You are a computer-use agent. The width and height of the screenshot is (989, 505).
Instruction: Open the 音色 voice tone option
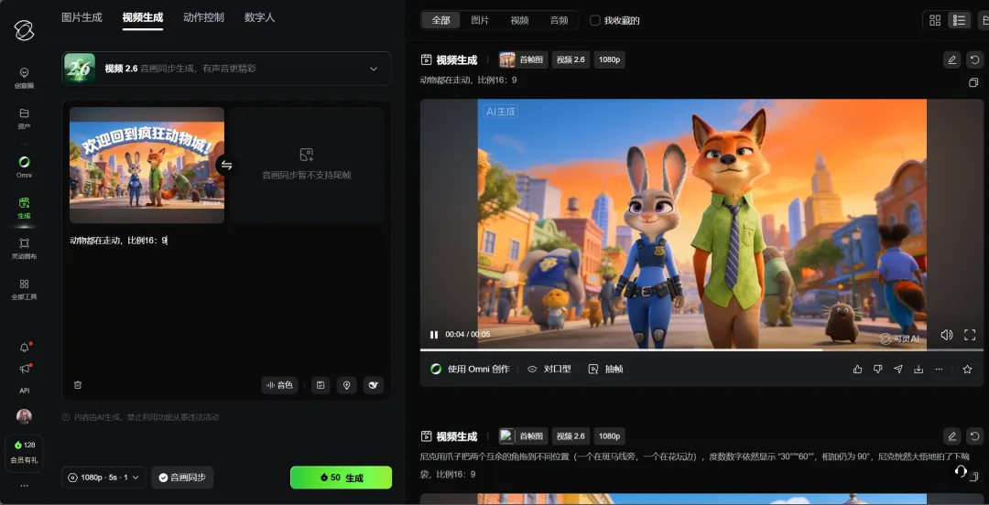(279, 385)
